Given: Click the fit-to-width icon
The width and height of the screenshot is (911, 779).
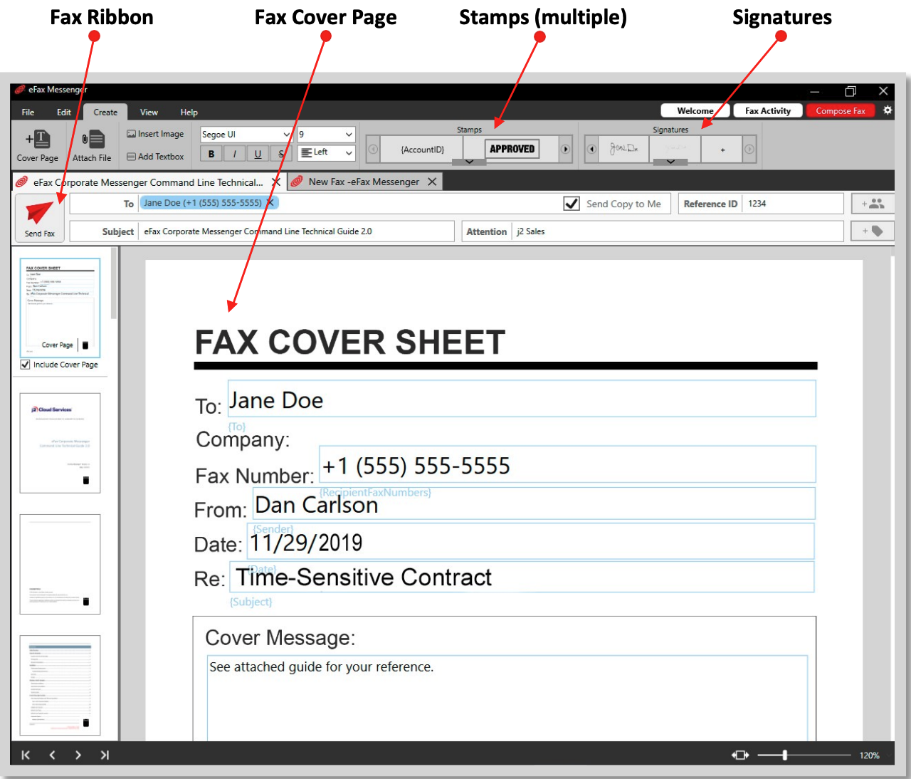Looking at the screenshot, I should point(740,755).
